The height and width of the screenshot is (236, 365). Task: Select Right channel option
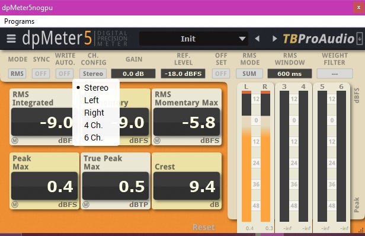(x=96, y=113)
